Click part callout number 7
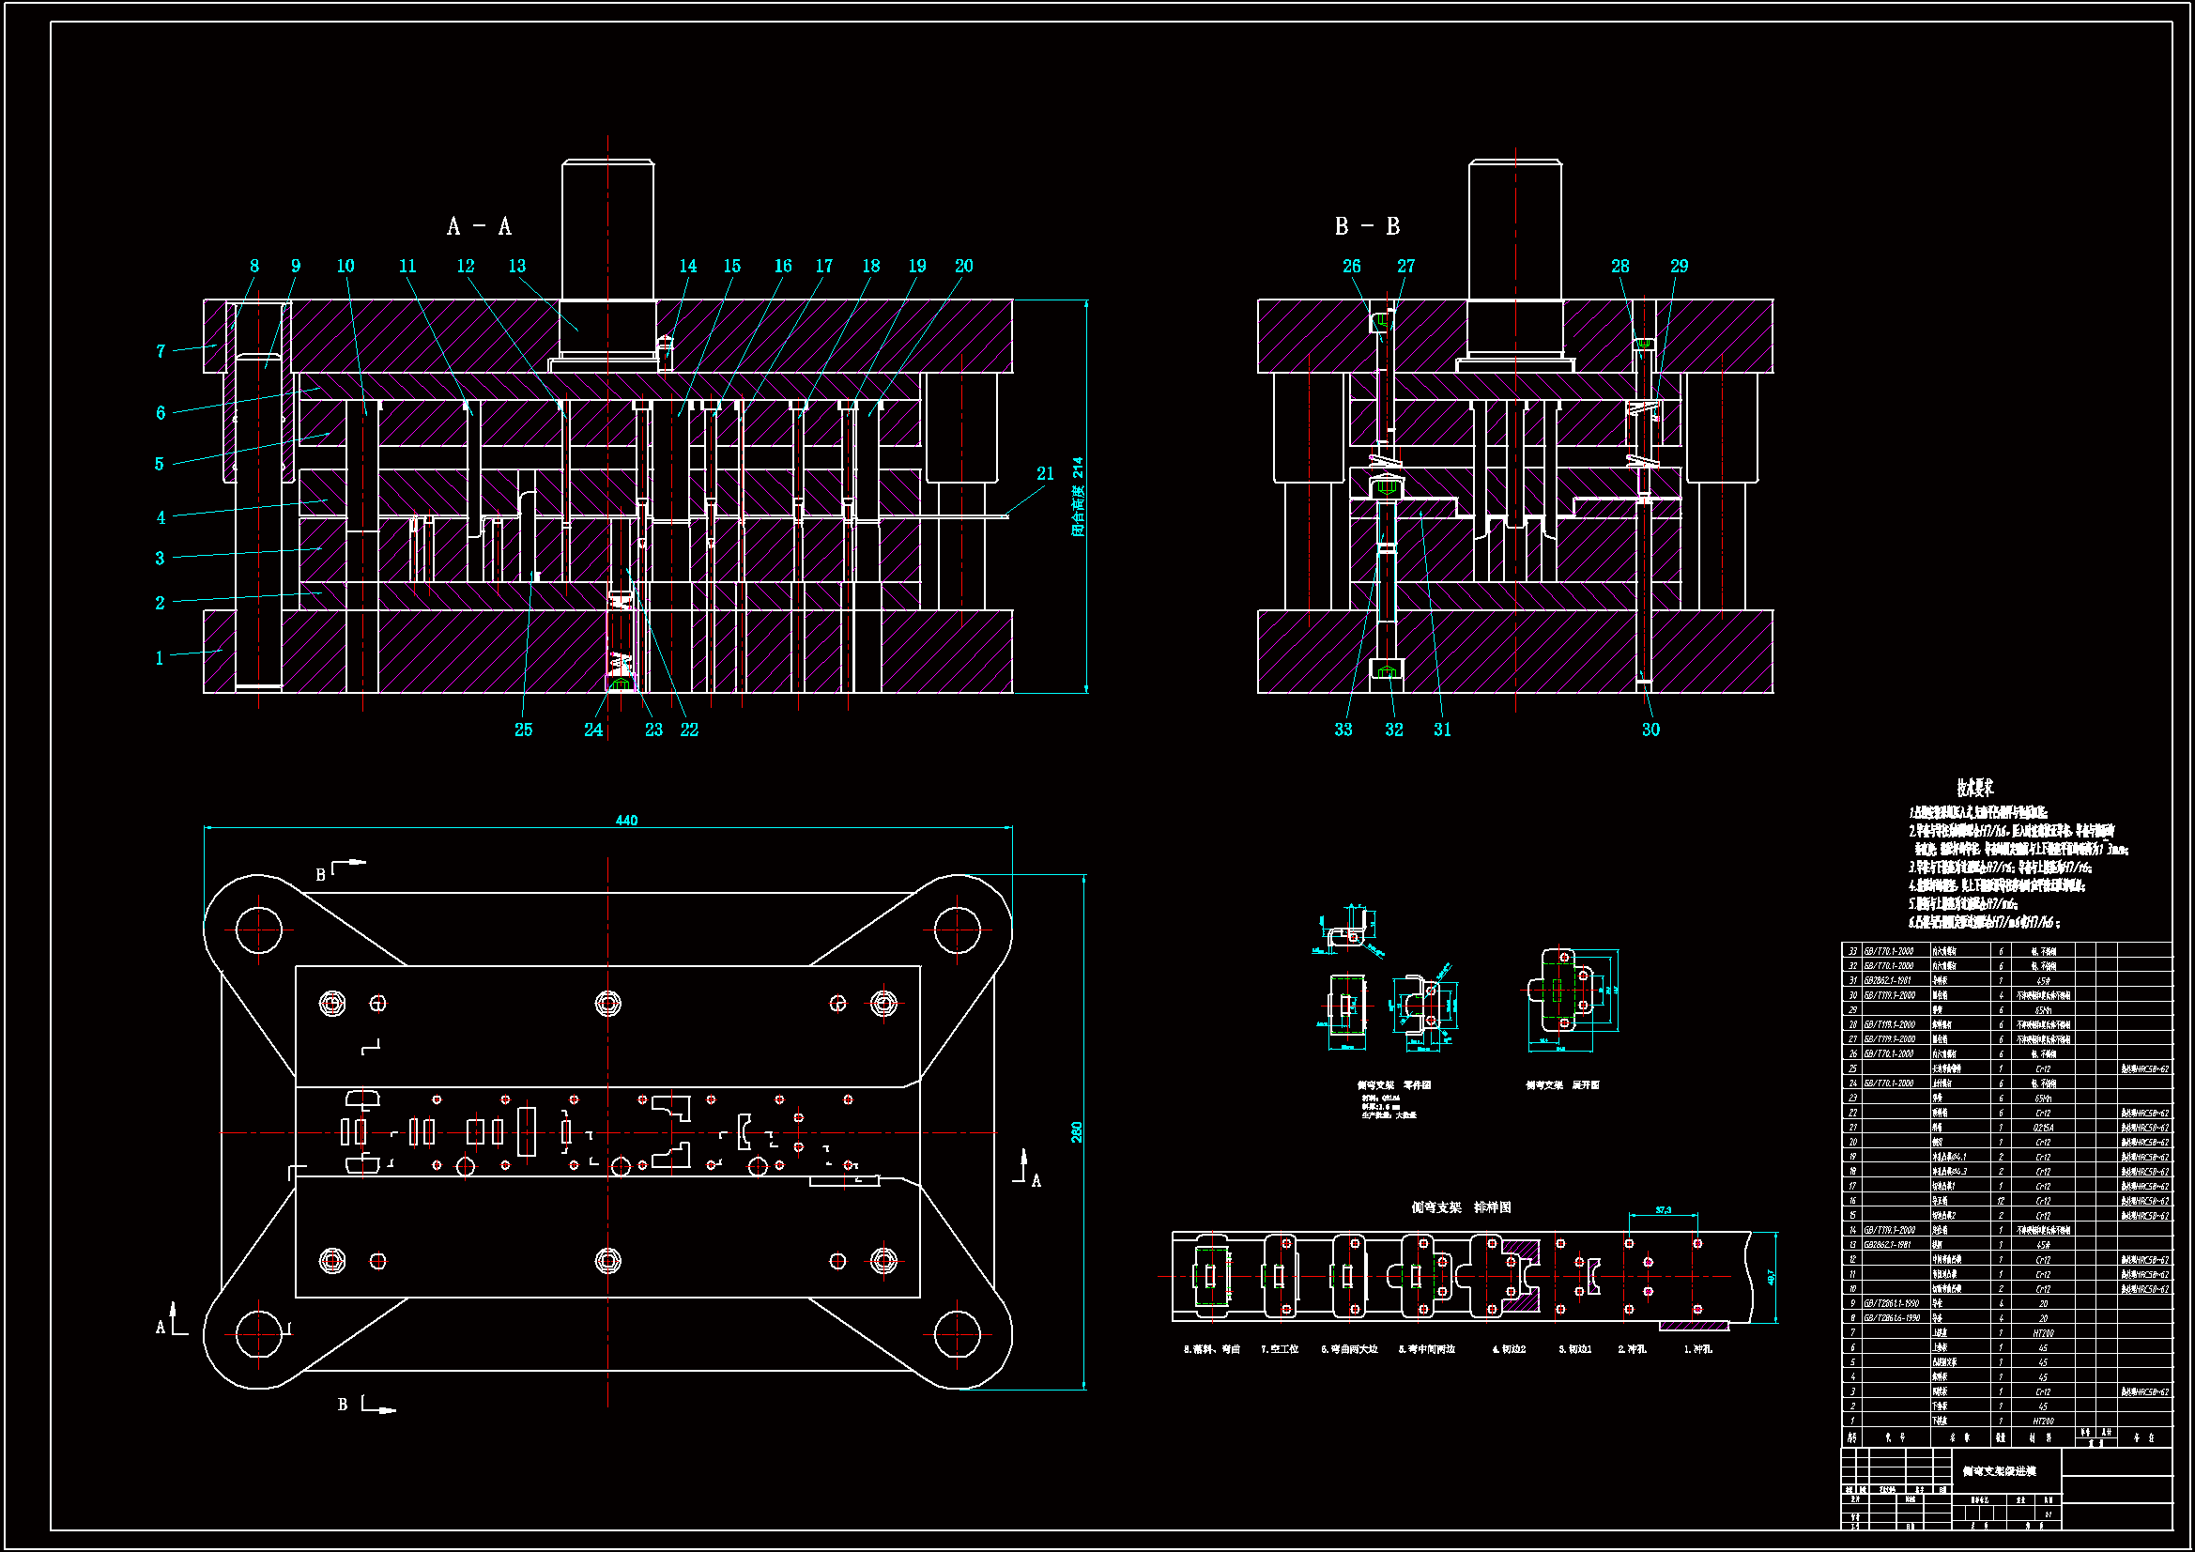This screenshot has height=1552, width=2195. coord(161,351)
